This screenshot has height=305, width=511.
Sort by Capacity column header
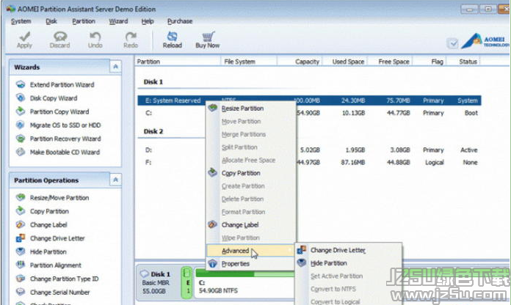coord(300,62)
